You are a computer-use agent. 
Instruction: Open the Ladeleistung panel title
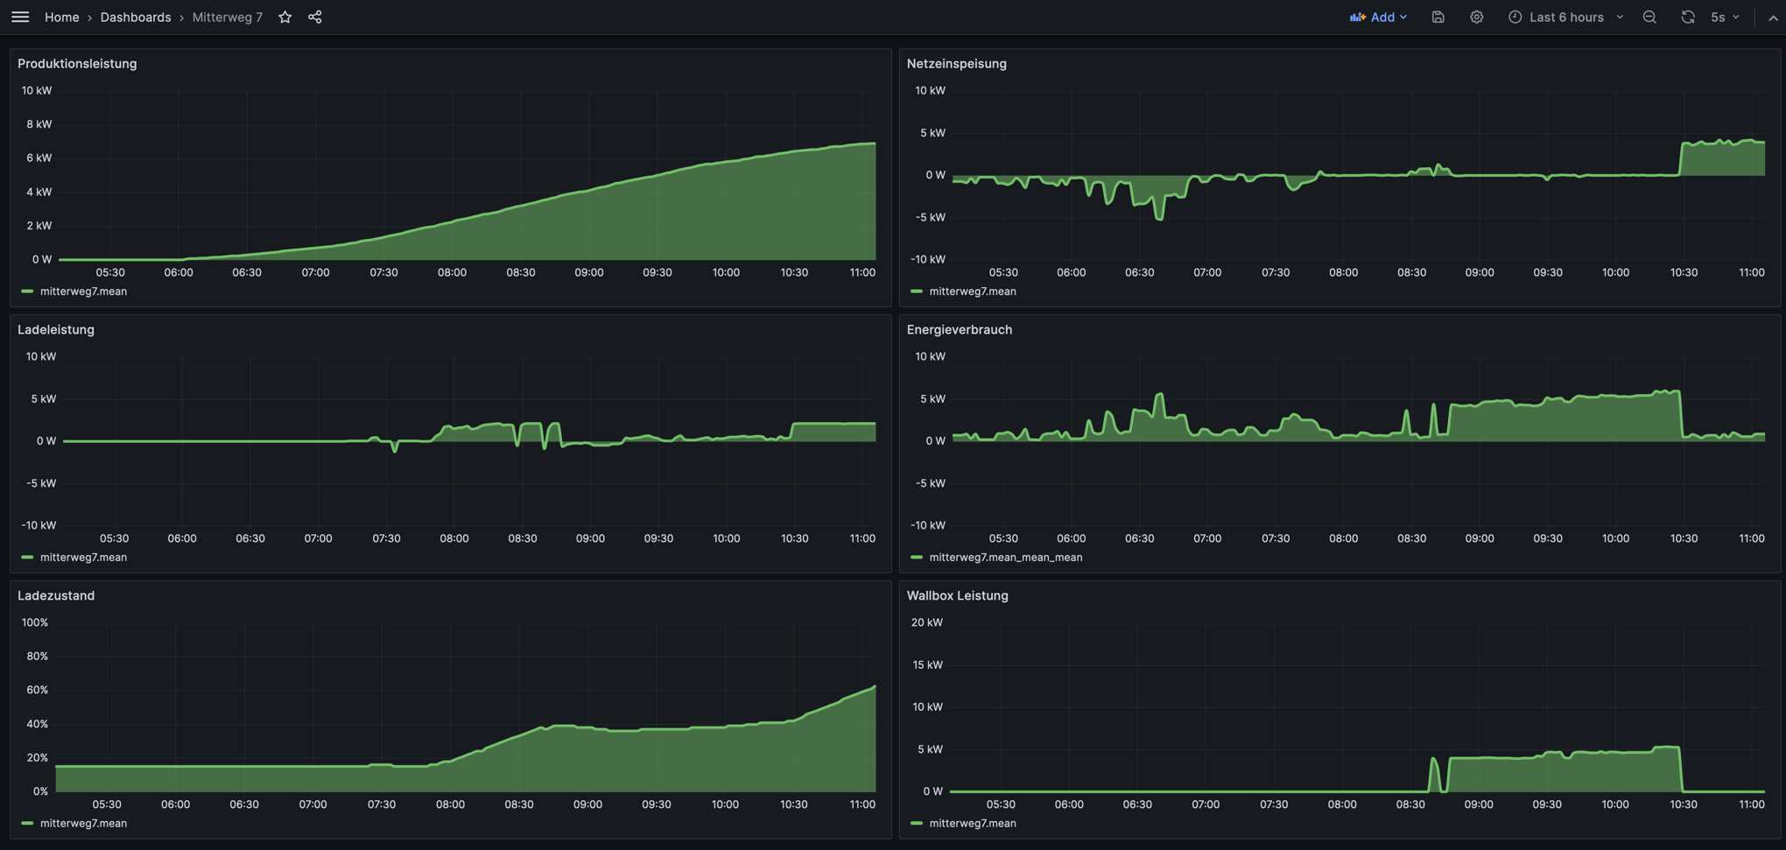pyautogui.click(x=56, y=329)
